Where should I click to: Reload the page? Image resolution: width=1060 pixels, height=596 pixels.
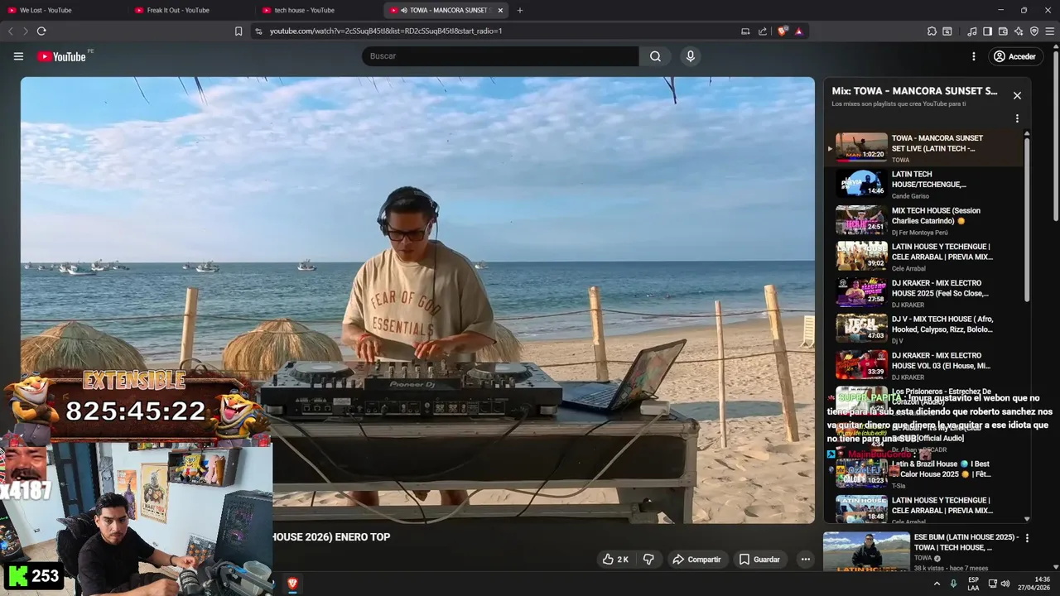point(41,31)
